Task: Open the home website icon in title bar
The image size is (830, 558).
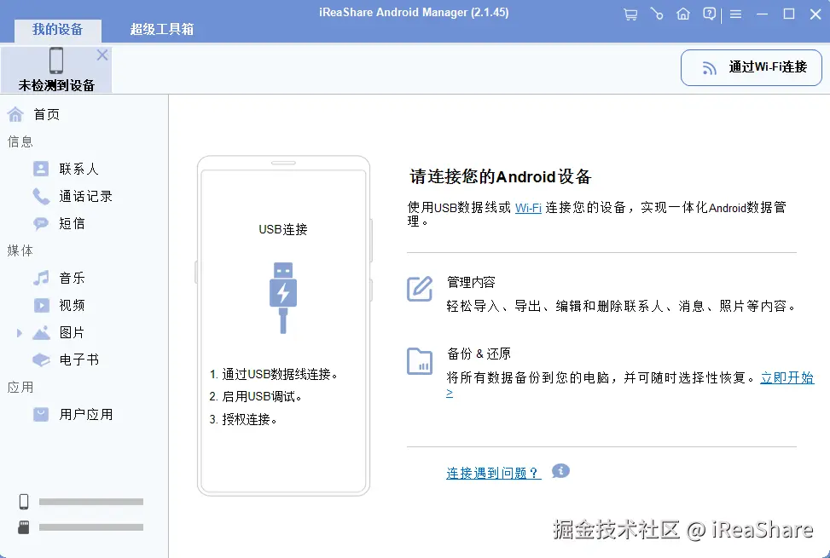Action: pyautogui.click(x=683, y=14)
